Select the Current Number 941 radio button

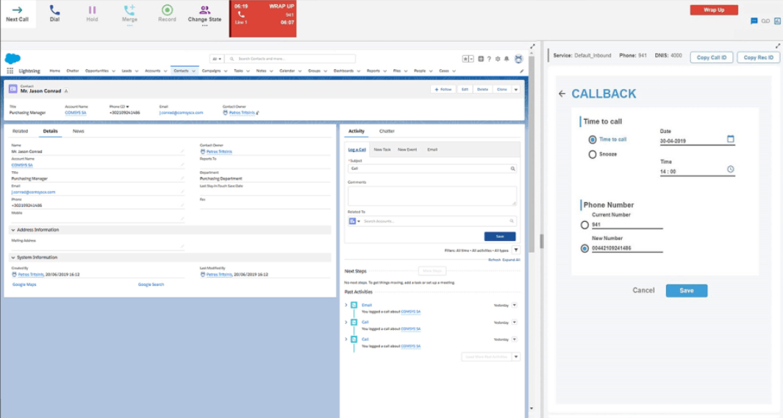(x=584, y=225)
